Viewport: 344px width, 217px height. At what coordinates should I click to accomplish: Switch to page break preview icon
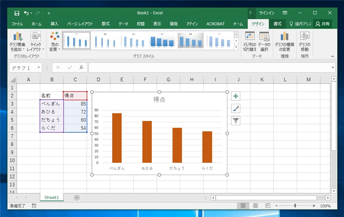tap(268, 206)
